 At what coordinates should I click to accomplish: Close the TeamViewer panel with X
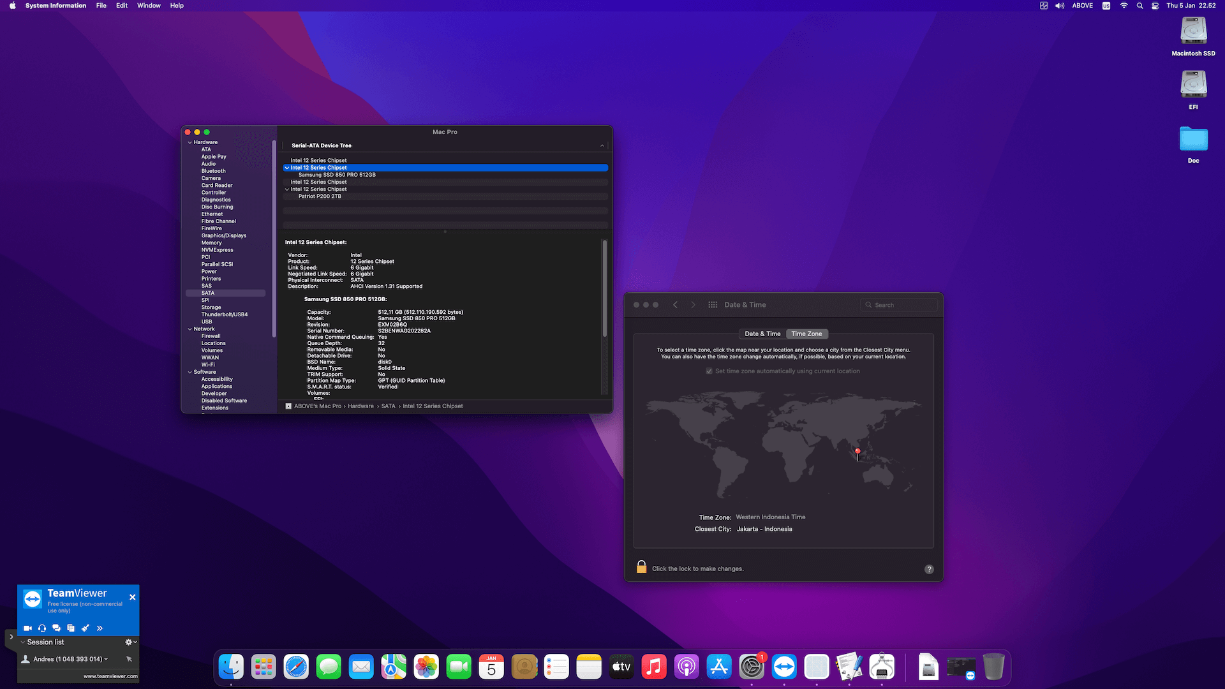coord(132,597)
